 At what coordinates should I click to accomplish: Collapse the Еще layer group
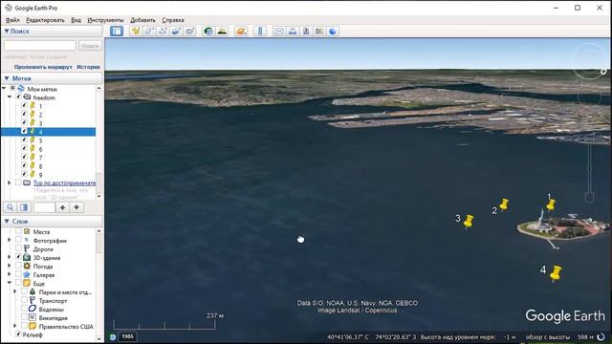coord(10,283)
